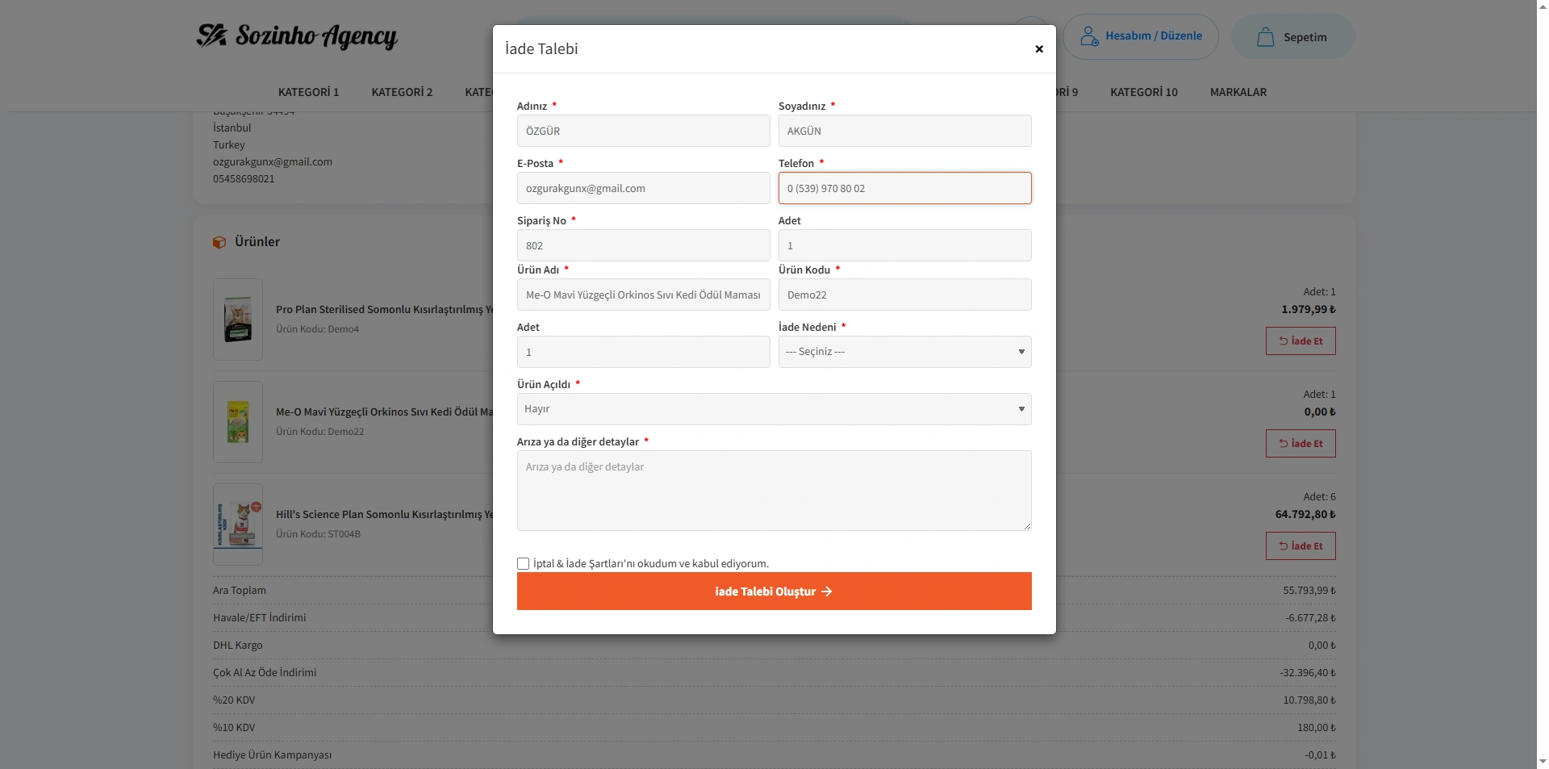Accept the İptal & İade Şartları checkbox
Image resolution: width=1549 pixels, height=769 pixels.
(524, 564)
